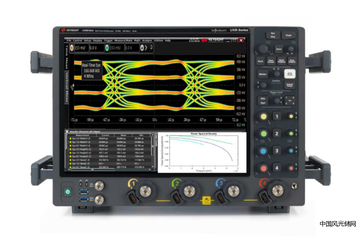Edit channel 1 scale field 153 mV/

pyautogui.click(x=81, y=48)
